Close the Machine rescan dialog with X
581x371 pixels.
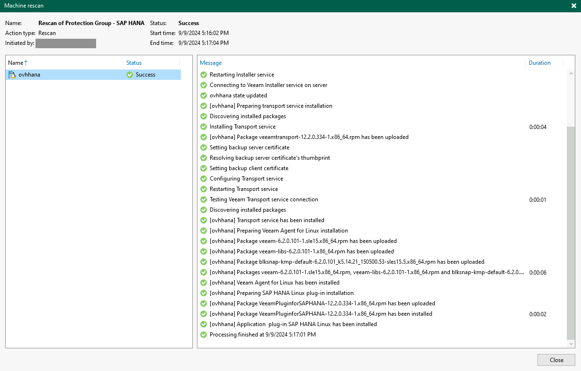point(573,6)
